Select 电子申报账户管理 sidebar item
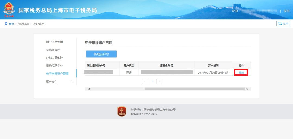 pyautogui.click(x=57, y=74)
